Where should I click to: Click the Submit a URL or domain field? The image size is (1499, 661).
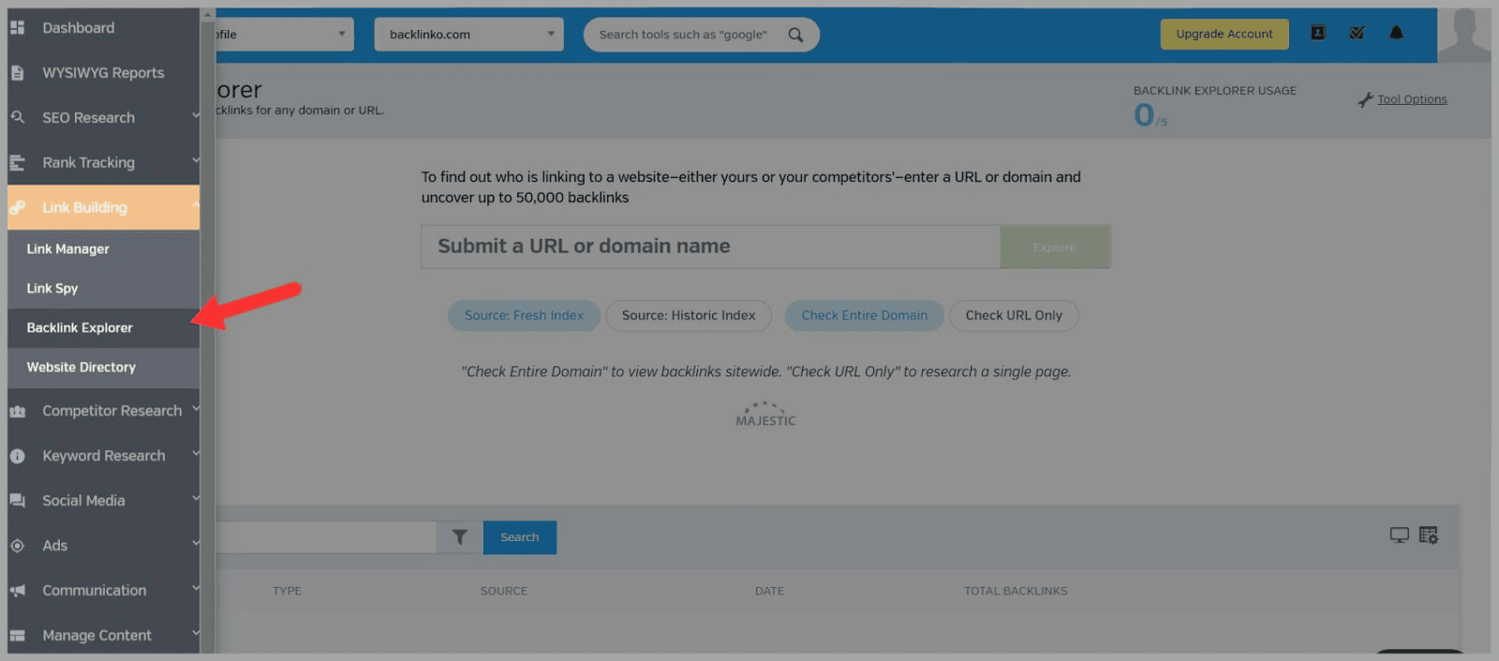tap(711, 246)
